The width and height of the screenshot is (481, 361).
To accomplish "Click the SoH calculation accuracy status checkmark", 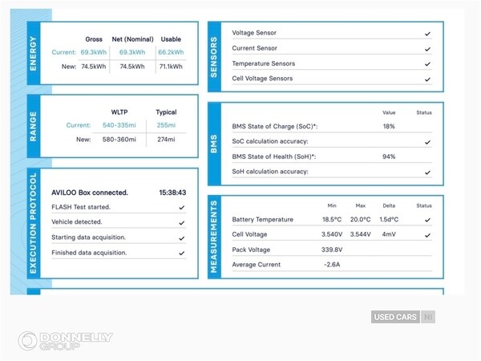I will pos(427,172).
